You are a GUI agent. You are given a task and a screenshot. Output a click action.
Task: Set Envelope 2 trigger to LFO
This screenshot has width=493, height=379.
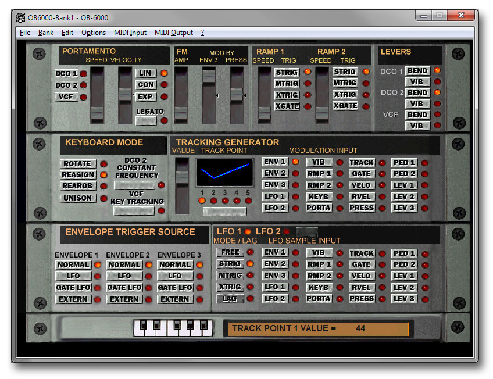coord(124,276)
